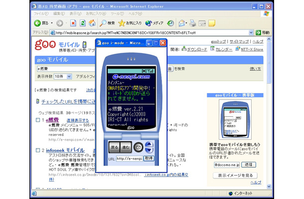Click the 取得 button in phone emulator
This screenshot has width=304, height=199.
point(149,158)
